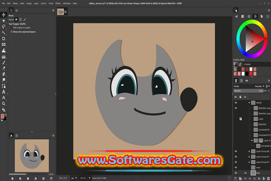Select the Zoom magnifier tool
The image size is (271, 181).
point(3,104)
